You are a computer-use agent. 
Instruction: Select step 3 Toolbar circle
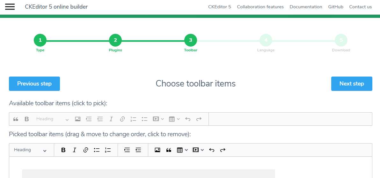(x=191, y=40)
